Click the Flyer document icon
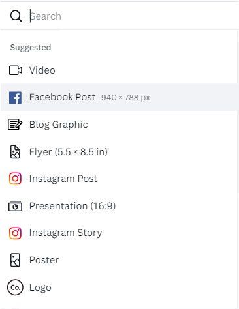 coord(15,152)
